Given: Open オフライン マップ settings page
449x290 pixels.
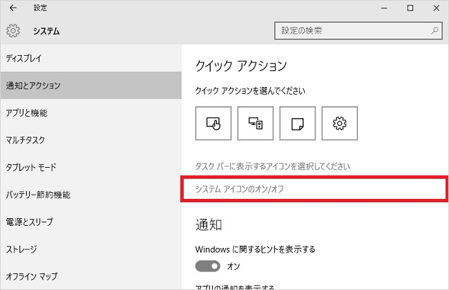Looking at the screenshot, I should point(91,276).
